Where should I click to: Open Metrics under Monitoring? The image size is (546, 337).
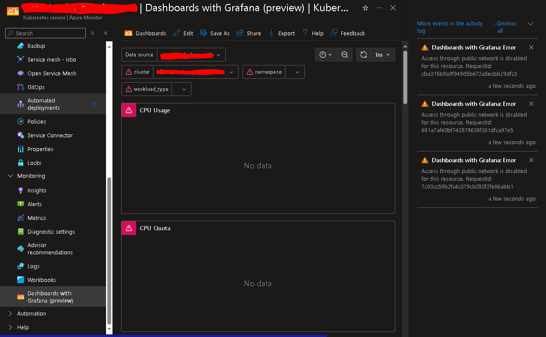(x=37, y=218)
